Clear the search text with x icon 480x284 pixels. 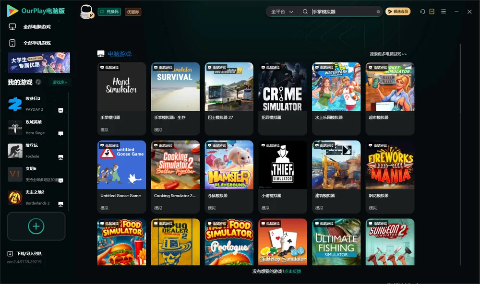tap(378, 12)
